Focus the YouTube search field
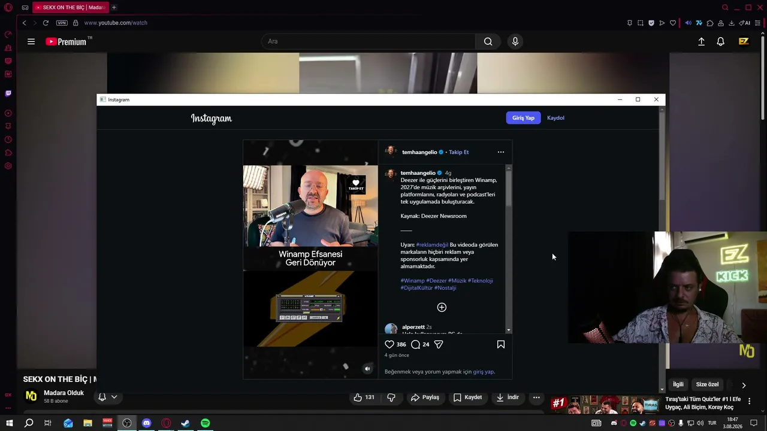 coord(369,41)
